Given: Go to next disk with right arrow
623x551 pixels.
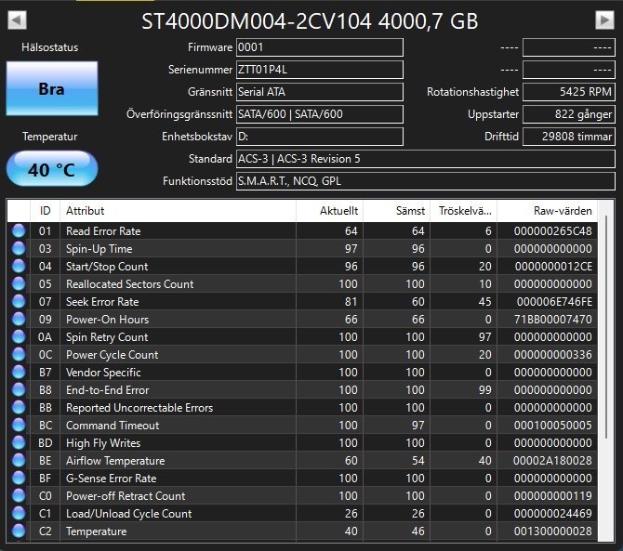Looking at the screenshot, I should [604, 20].
